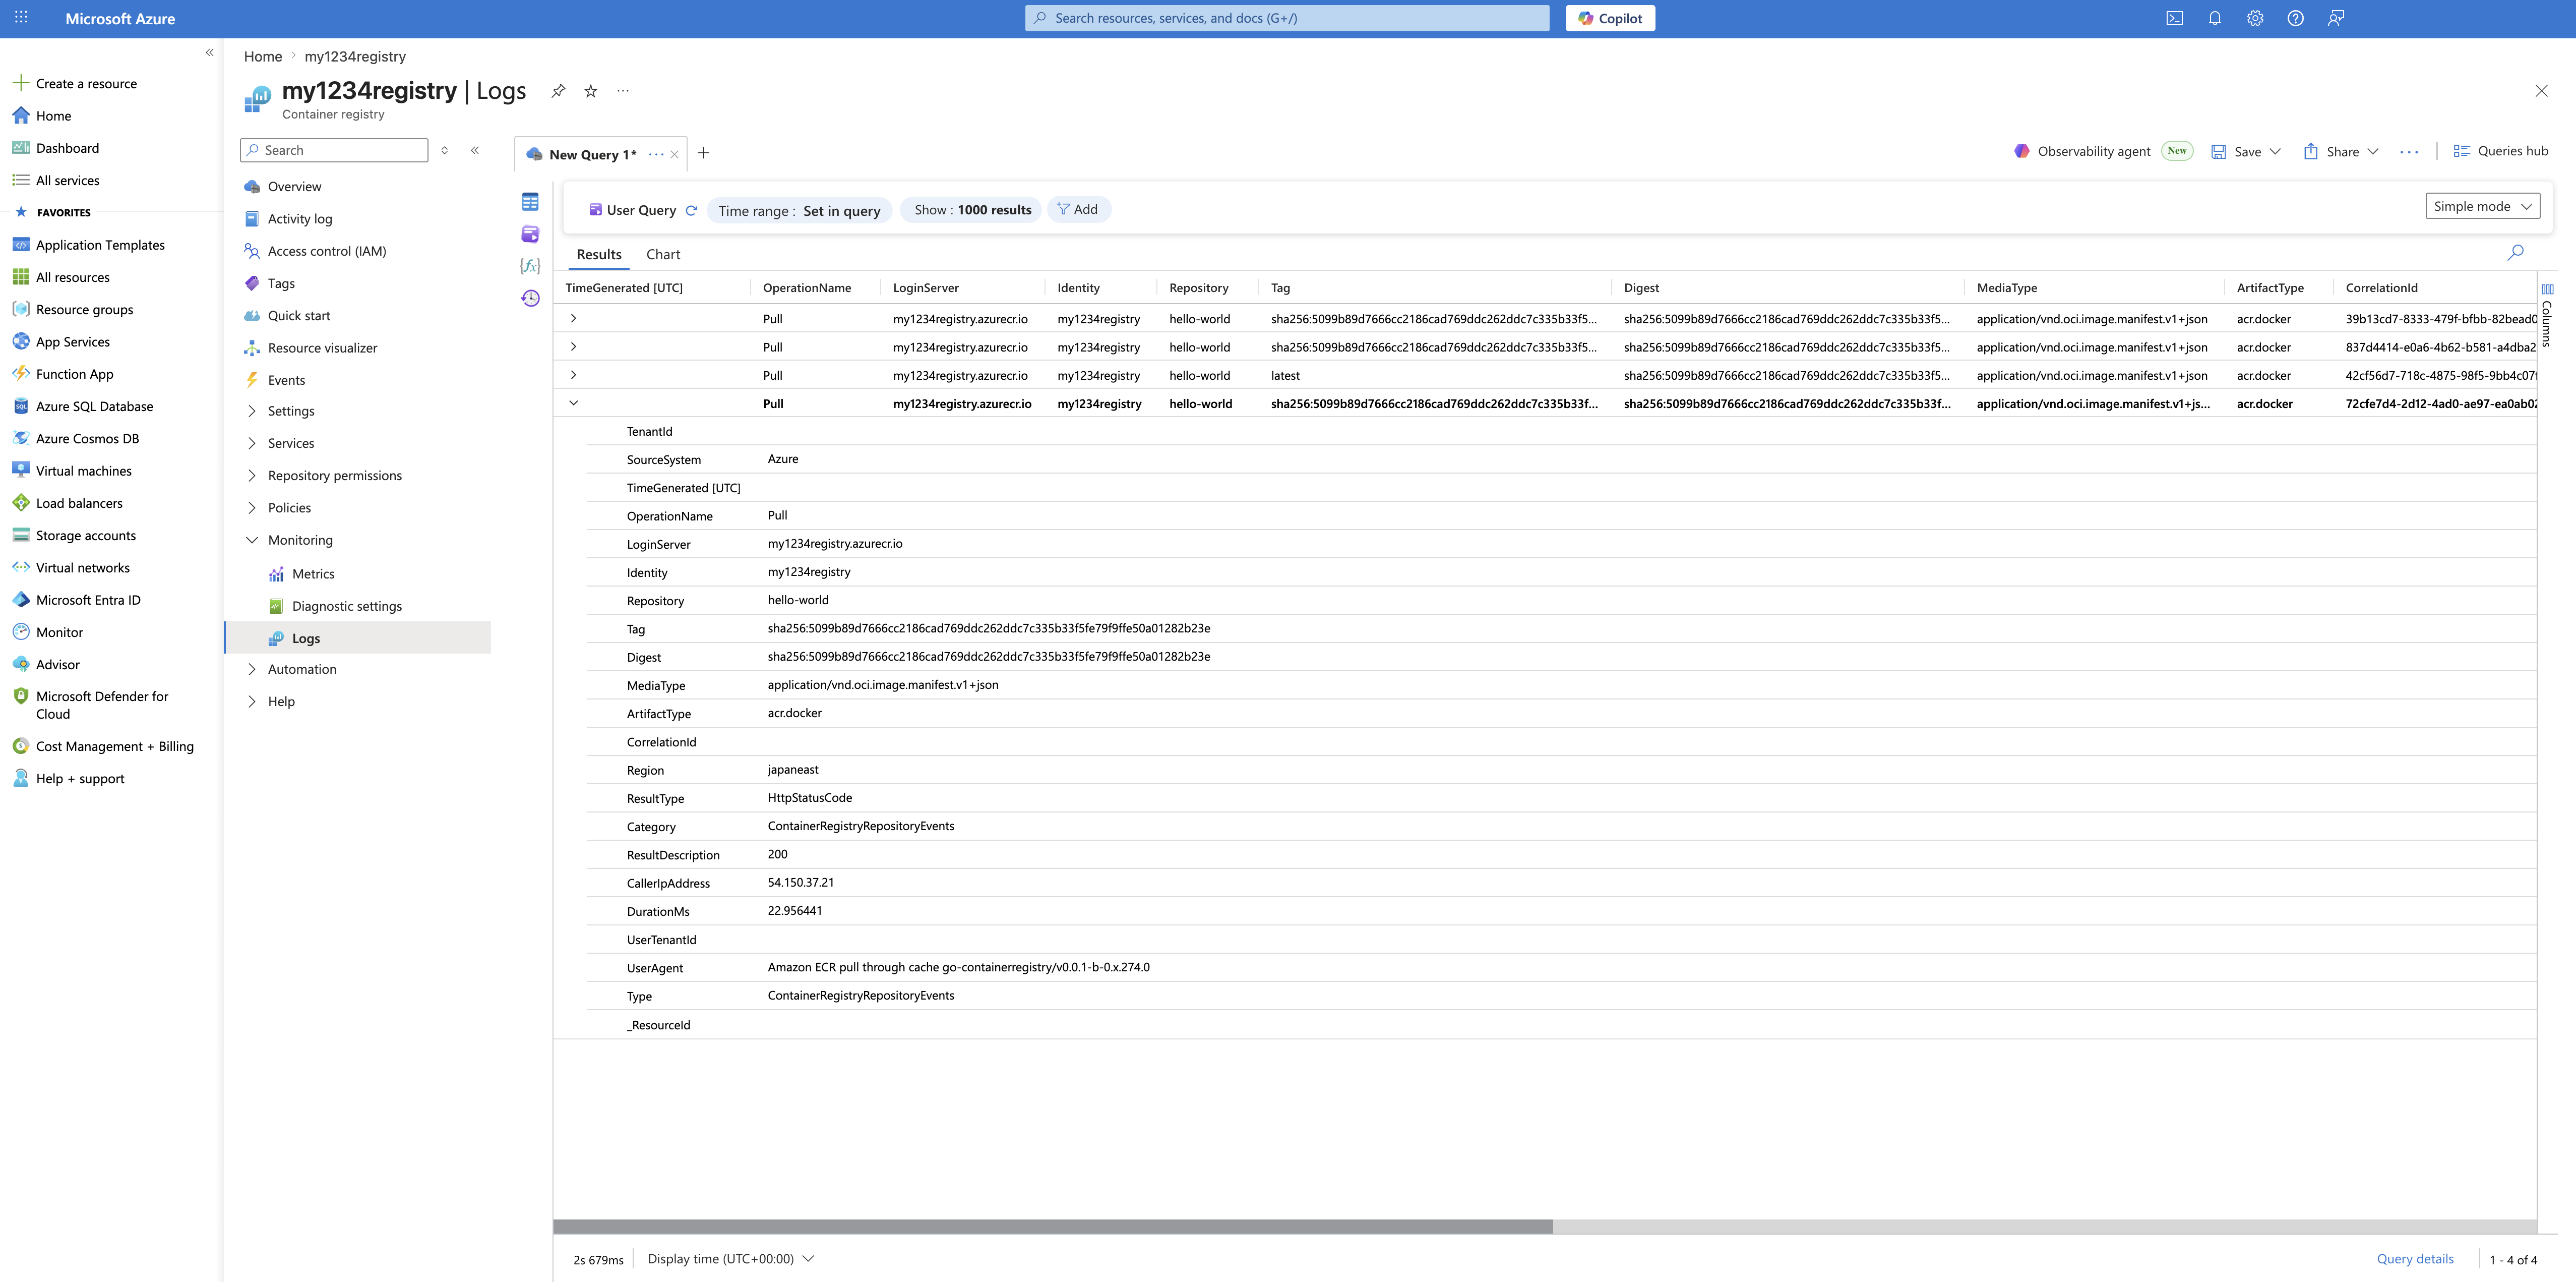Click the search icon in results grid
The height and width of the screenshot is (1282, 2576).
[x=2515, y=252]
